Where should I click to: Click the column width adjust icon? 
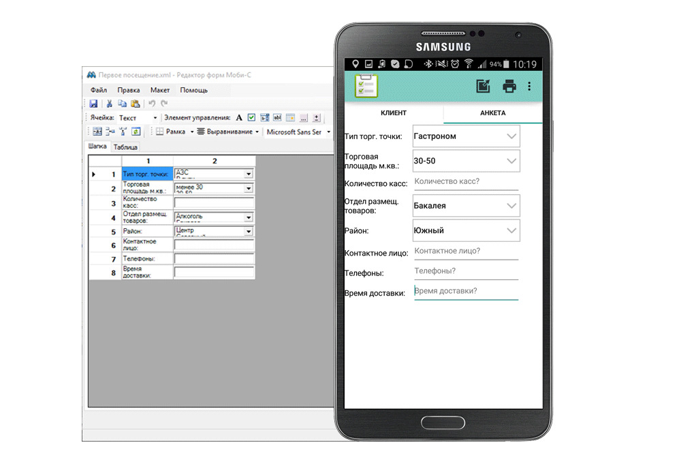pyautogui.click(x=123, y=132)
